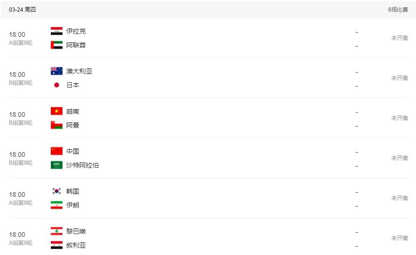Open the 沙特阿拉伯 team link

coord(83,165)
